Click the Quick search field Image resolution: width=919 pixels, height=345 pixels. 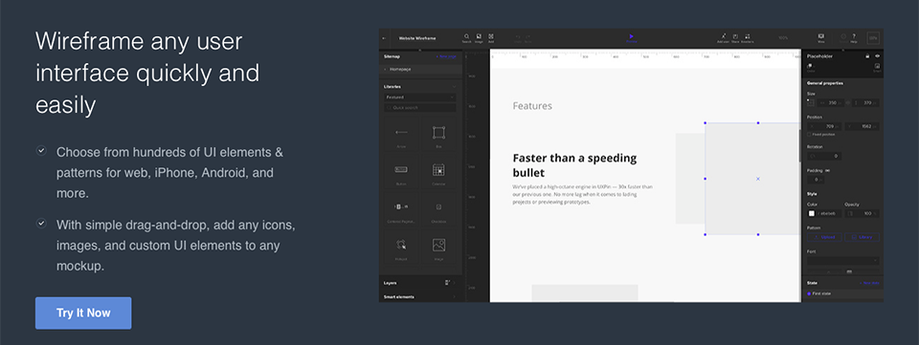point(419,108)
